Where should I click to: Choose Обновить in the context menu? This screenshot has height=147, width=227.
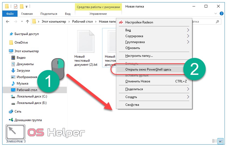tap(154, 48)
